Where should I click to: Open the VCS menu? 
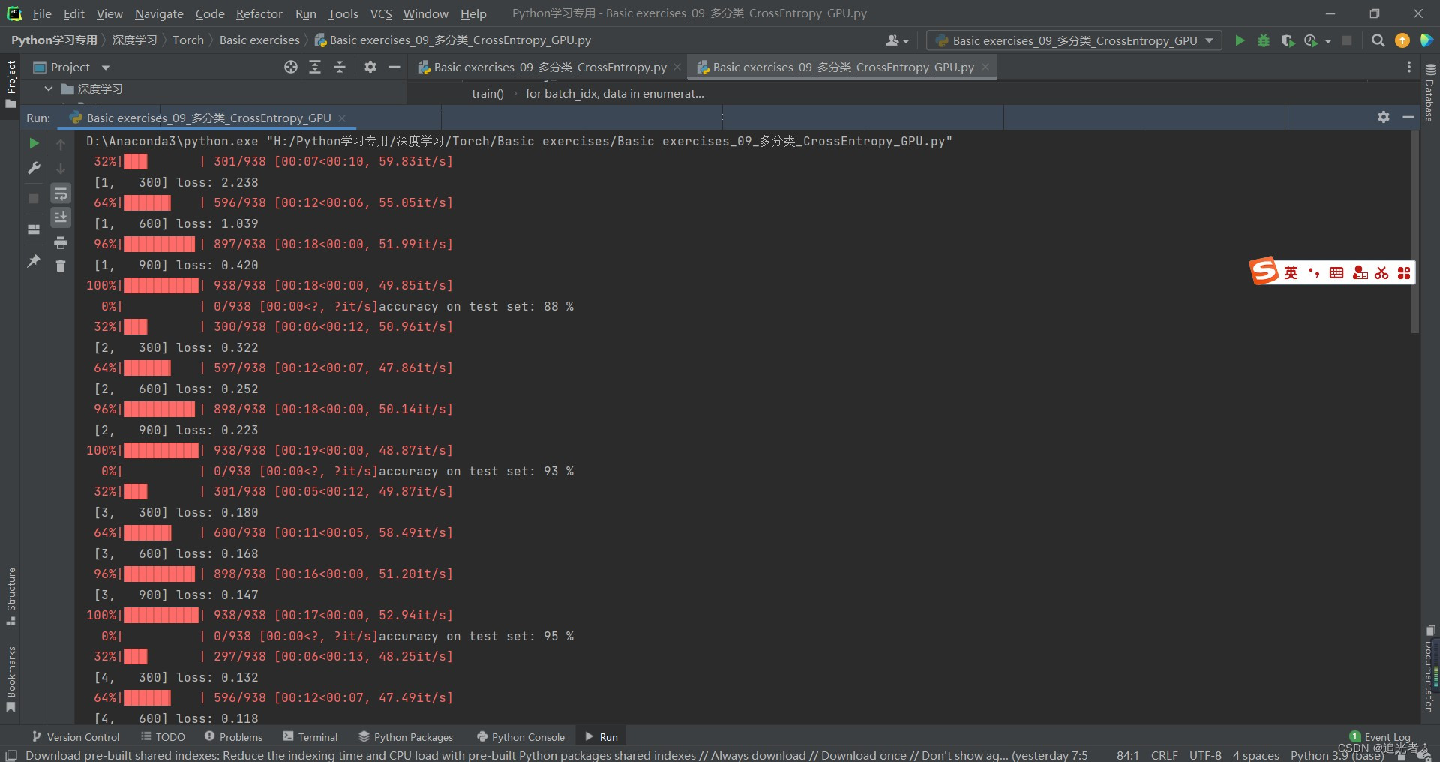[x=381, y=13]
